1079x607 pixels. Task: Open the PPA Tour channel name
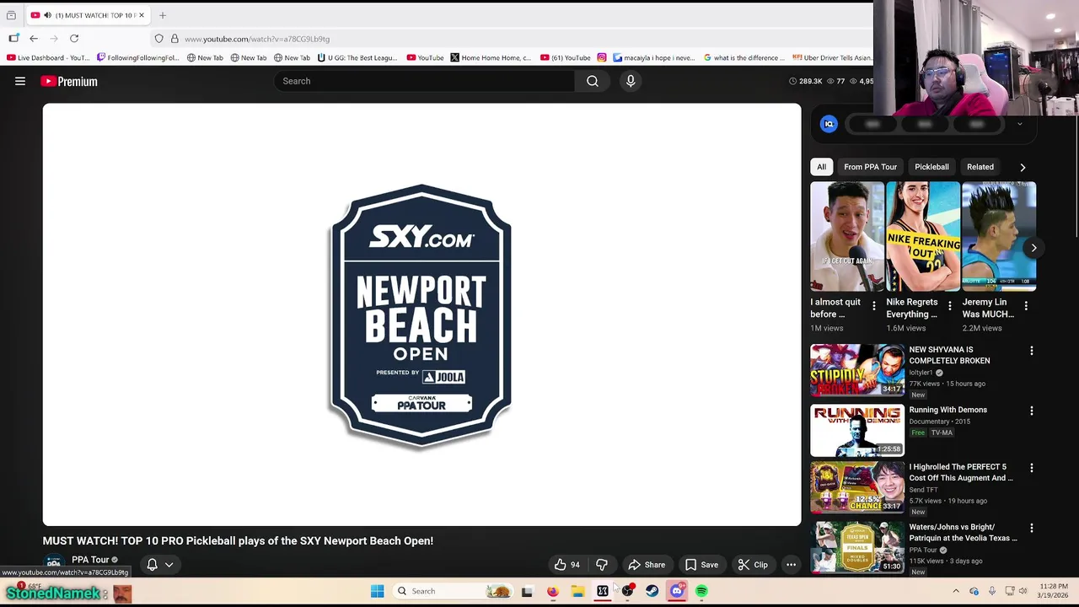[x=90, y=559]
